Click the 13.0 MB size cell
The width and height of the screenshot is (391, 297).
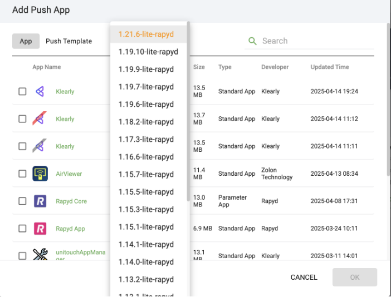(x=199, y=201)
